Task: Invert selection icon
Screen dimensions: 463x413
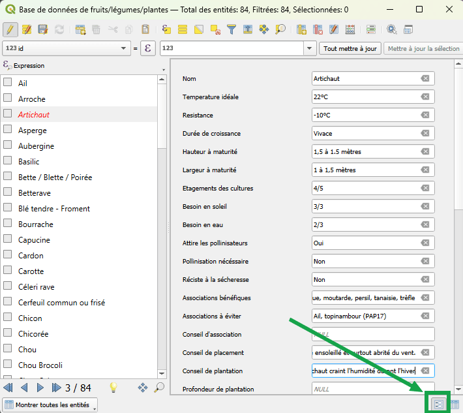Action: [x=199, y=29]
